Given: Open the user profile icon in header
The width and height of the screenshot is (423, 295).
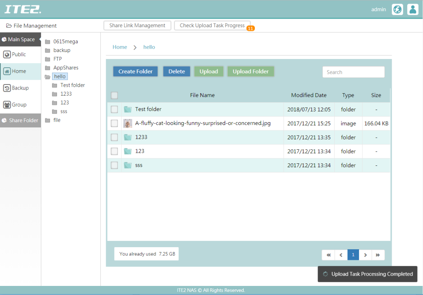Looking at the screenshot, I should pos(413,9).
